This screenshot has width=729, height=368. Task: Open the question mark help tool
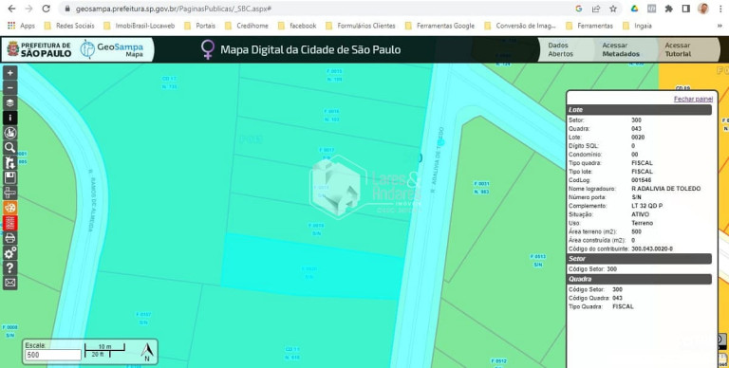point(9,267)
